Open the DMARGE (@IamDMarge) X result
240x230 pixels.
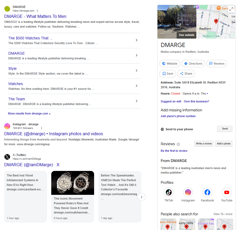pos(32,165)
